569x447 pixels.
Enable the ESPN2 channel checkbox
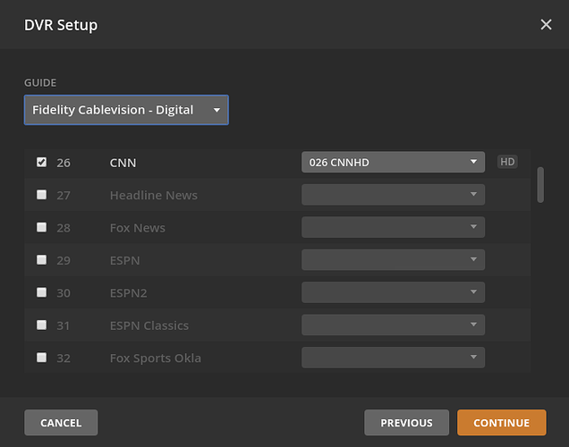click(42, 292)
